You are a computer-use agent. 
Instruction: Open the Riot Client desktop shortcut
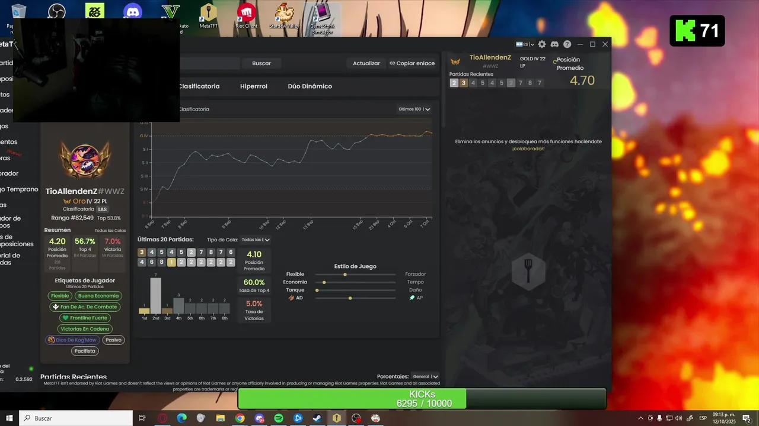coord(247,15)
